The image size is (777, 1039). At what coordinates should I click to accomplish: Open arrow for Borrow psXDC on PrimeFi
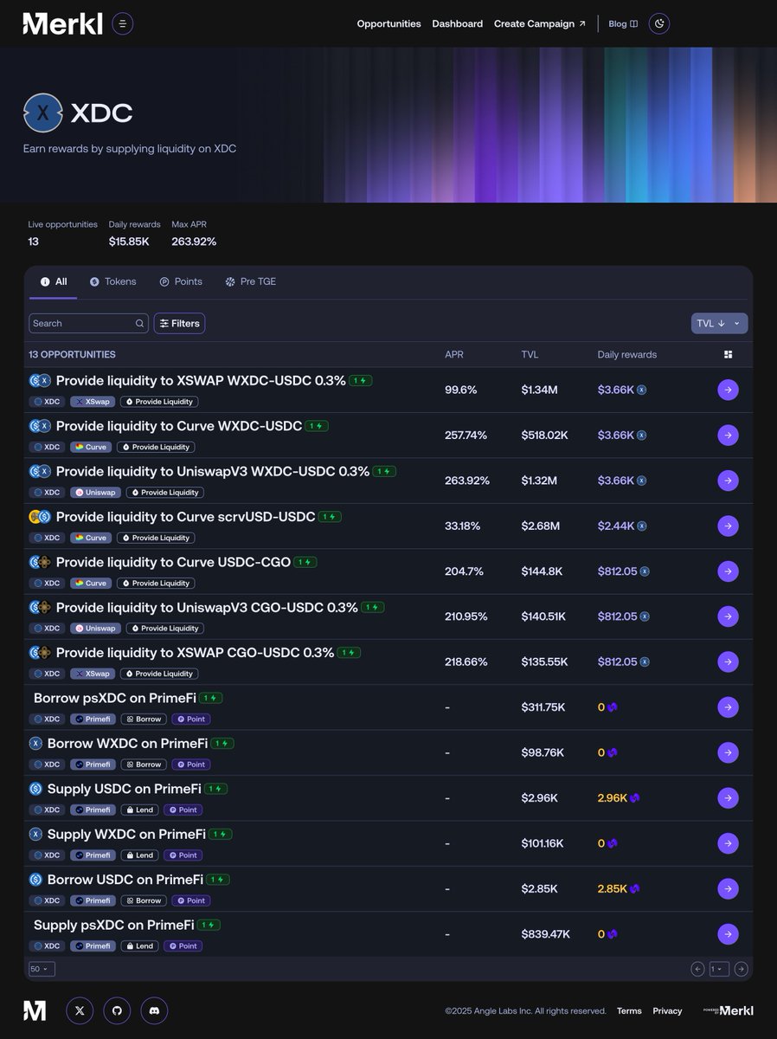tap(729, 707)
